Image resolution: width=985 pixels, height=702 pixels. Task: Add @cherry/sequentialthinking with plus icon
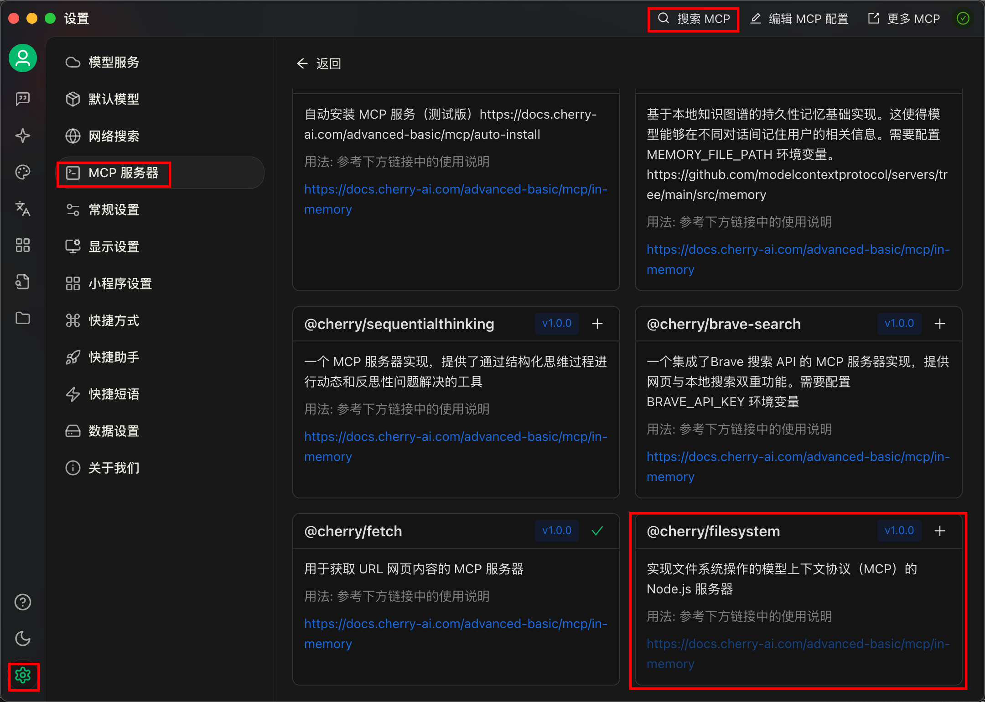(597, 324)
